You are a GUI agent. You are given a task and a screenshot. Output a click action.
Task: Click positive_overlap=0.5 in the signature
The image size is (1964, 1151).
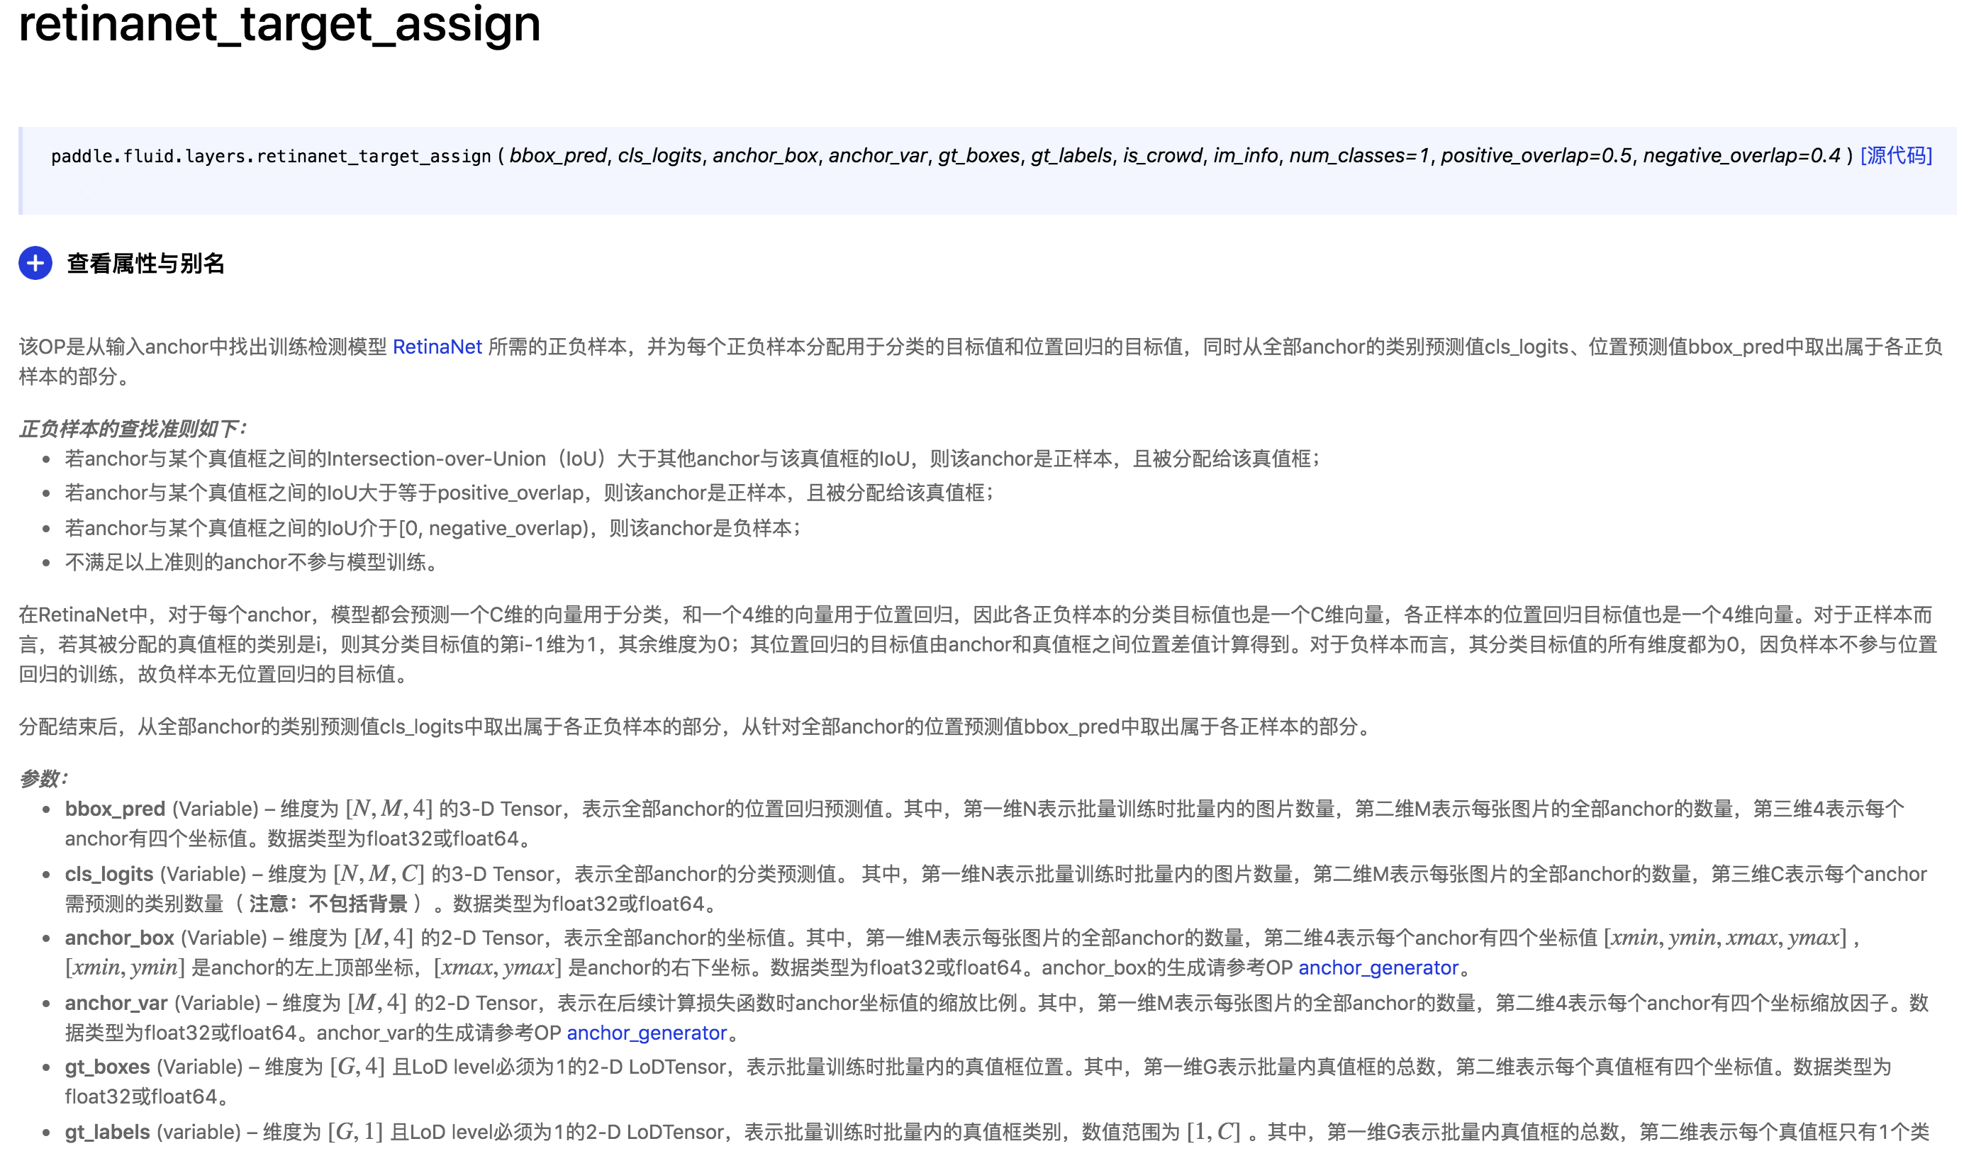(1535, 155)
